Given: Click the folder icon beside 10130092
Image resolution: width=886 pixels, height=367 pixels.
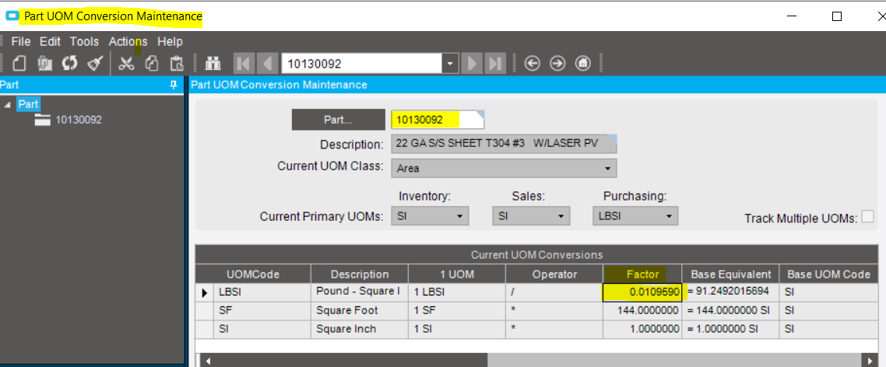Looking at the screenshot, I should (x=42, y=120).
